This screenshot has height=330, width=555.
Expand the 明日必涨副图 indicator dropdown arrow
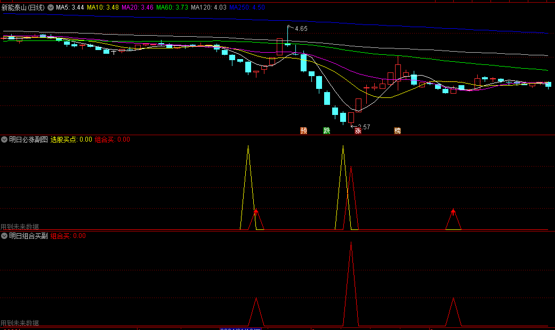(x=4, y=139)
